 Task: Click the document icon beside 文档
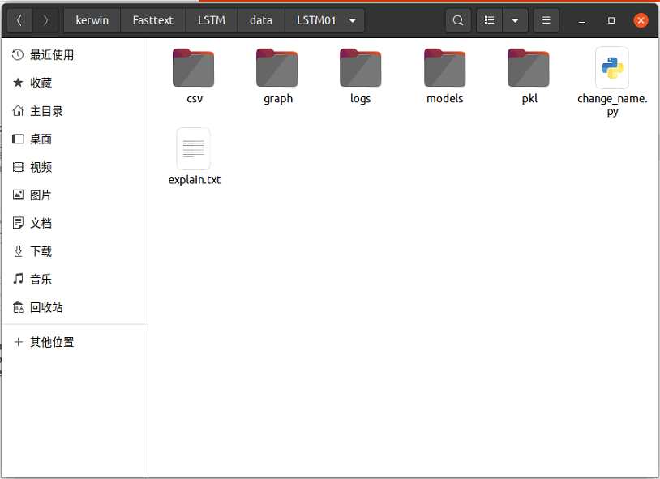click(18, 223)
